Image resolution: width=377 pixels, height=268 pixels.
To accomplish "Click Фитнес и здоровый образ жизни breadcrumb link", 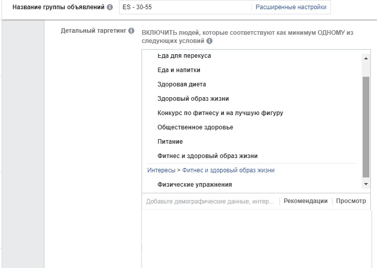I will click(228, 170).
